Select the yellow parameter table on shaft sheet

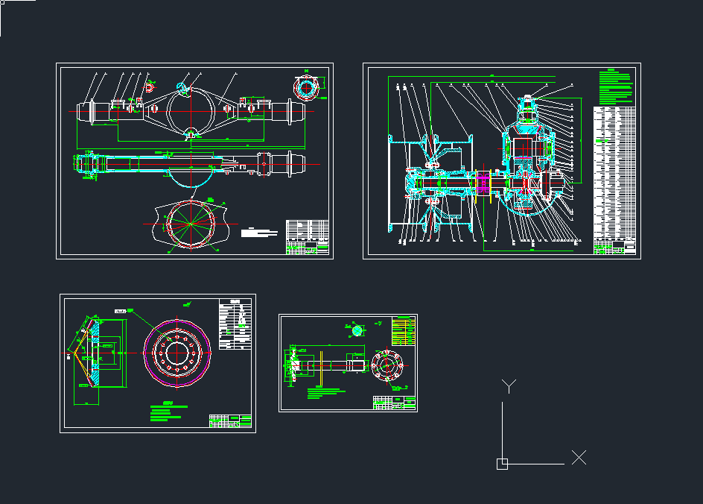tap(404, 331)
